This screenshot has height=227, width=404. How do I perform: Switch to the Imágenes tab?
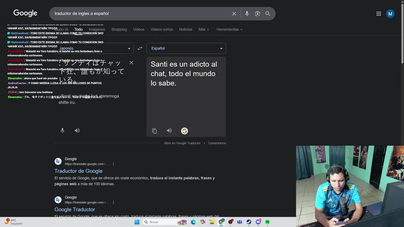click(x=97, y=29)
